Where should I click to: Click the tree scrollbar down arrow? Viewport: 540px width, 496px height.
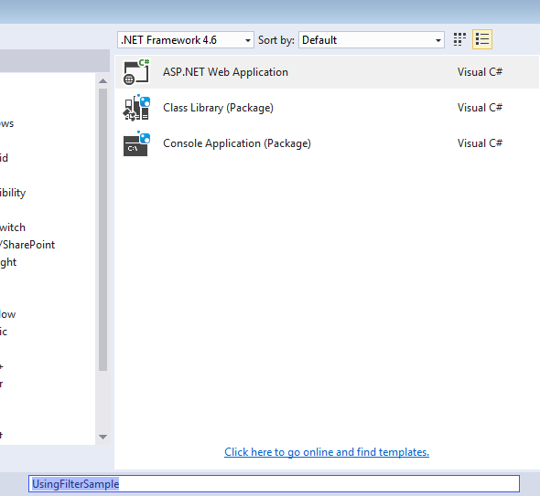tap(103, 437)
